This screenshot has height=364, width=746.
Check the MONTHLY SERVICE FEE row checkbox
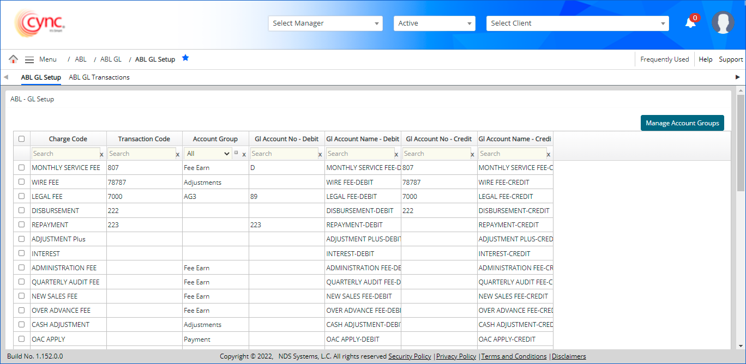[x=22, y=168]
